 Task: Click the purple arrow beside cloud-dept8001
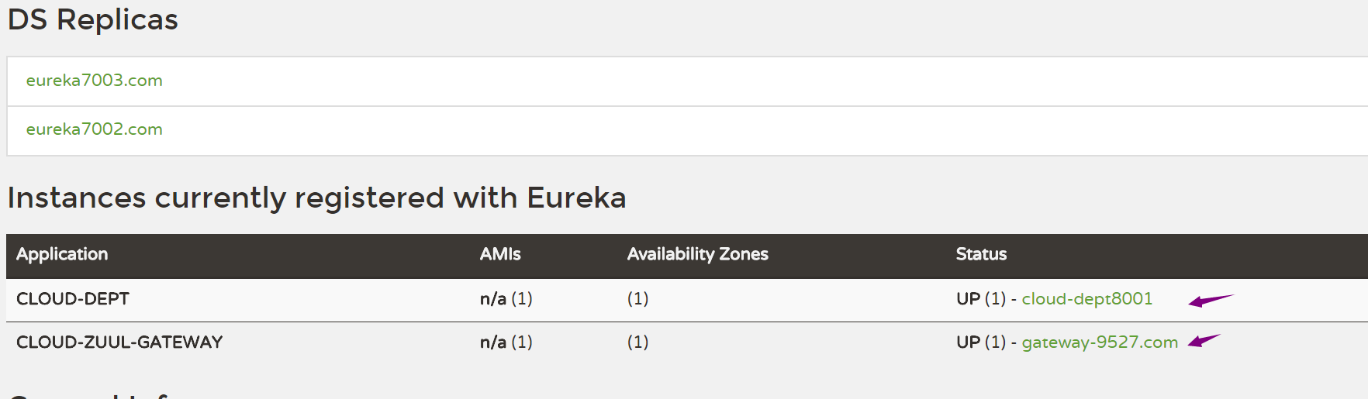1209,301
